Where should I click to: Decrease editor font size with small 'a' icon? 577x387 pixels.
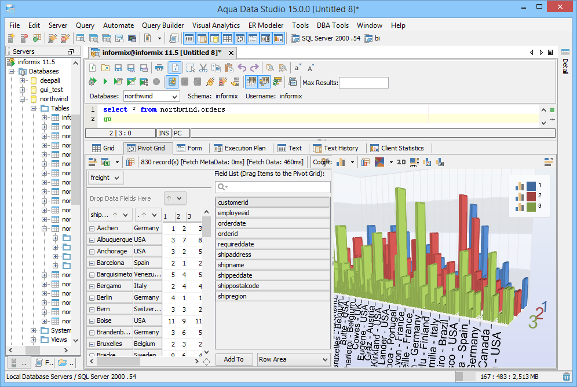point(297,68)
